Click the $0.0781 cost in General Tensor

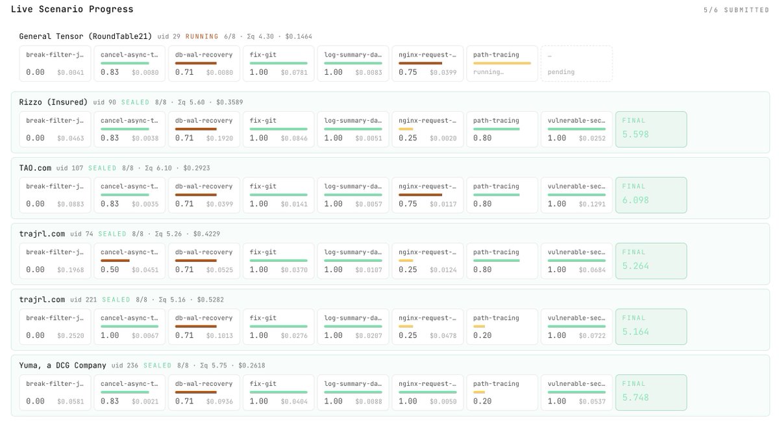(295, 72)
